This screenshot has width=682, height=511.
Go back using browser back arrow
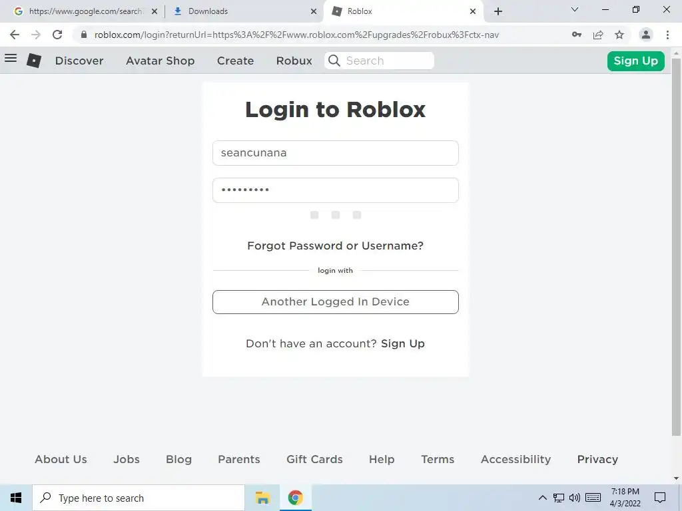click(15, 35)
